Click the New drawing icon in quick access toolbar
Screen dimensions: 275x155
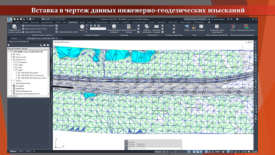click(15, 19)
